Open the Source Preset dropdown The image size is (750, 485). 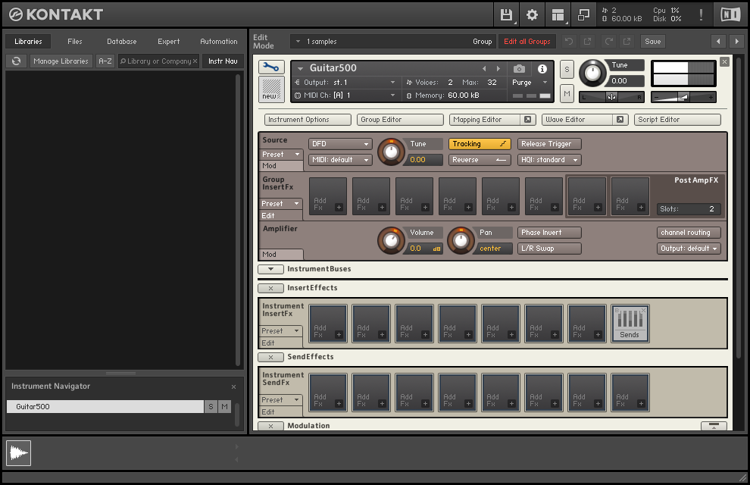point(281,155)
